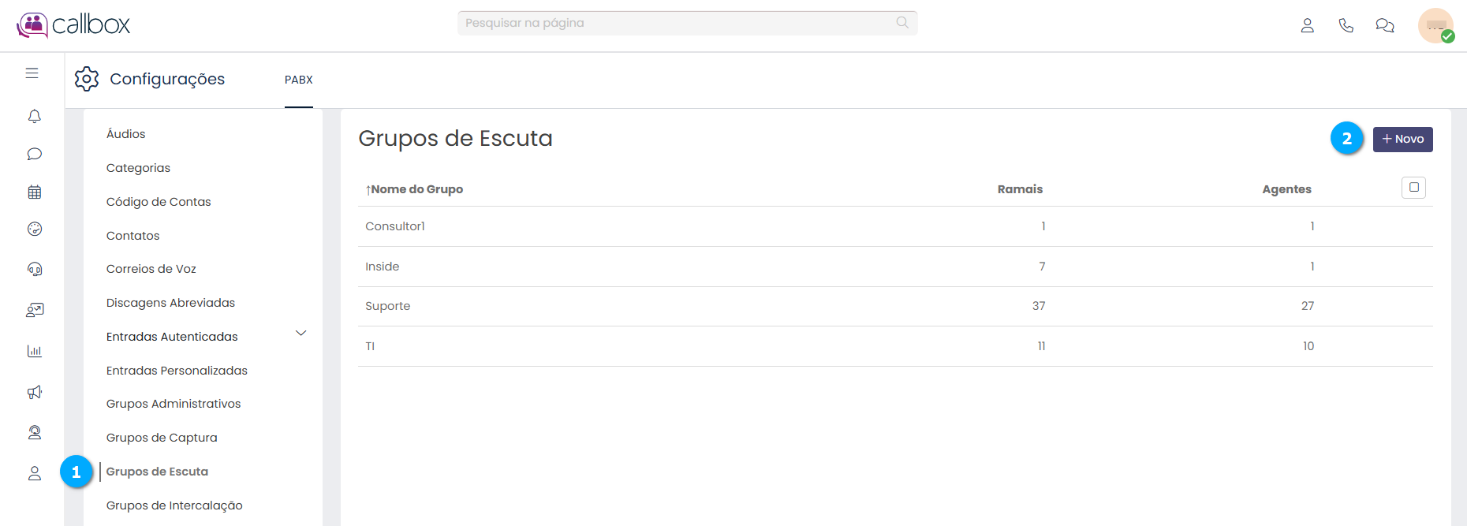Image resolution: width=1467 pixels, height=526 pixels.
Task: Select Grupos de Captura menu item
Action: pyautogui.click(x=162, y=438)
